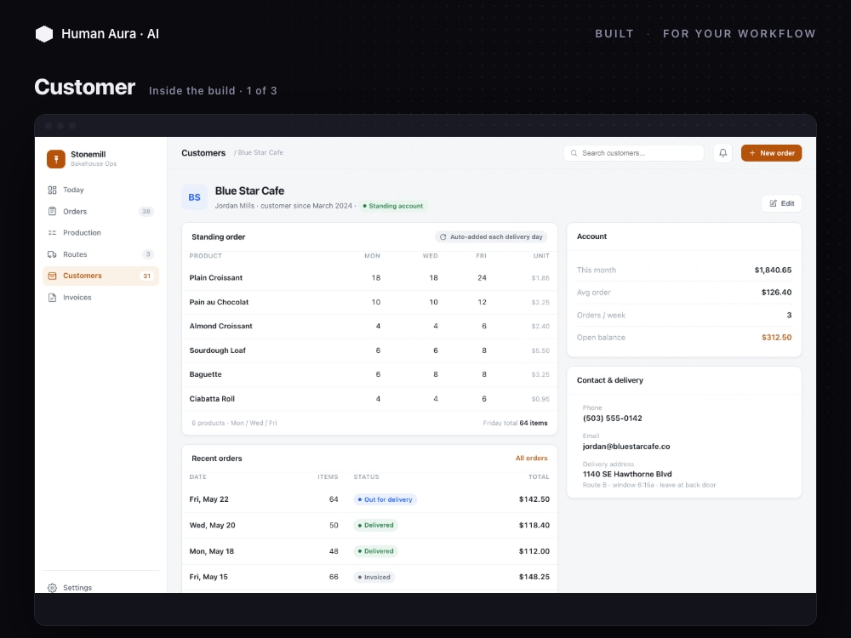Click the search magnifier icon
Viewport: 851px width, 638px height.
pos(574,153)
